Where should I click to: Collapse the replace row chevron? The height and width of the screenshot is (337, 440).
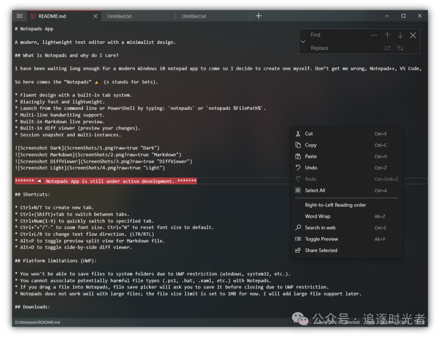coord(303,42)
